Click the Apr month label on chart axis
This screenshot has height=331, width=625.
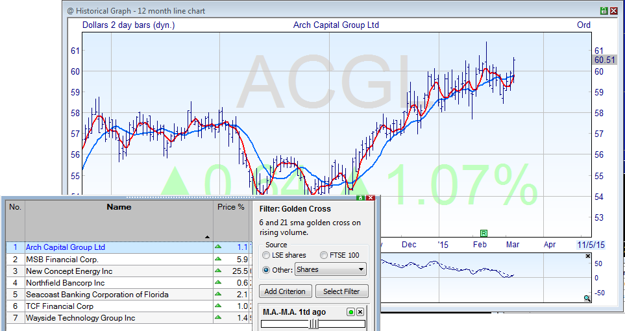(550, 245)
